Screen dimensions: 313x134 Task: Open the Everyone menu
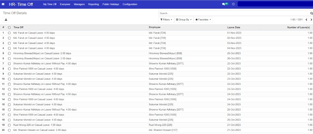pyautogui.click(x=65, y=4)
